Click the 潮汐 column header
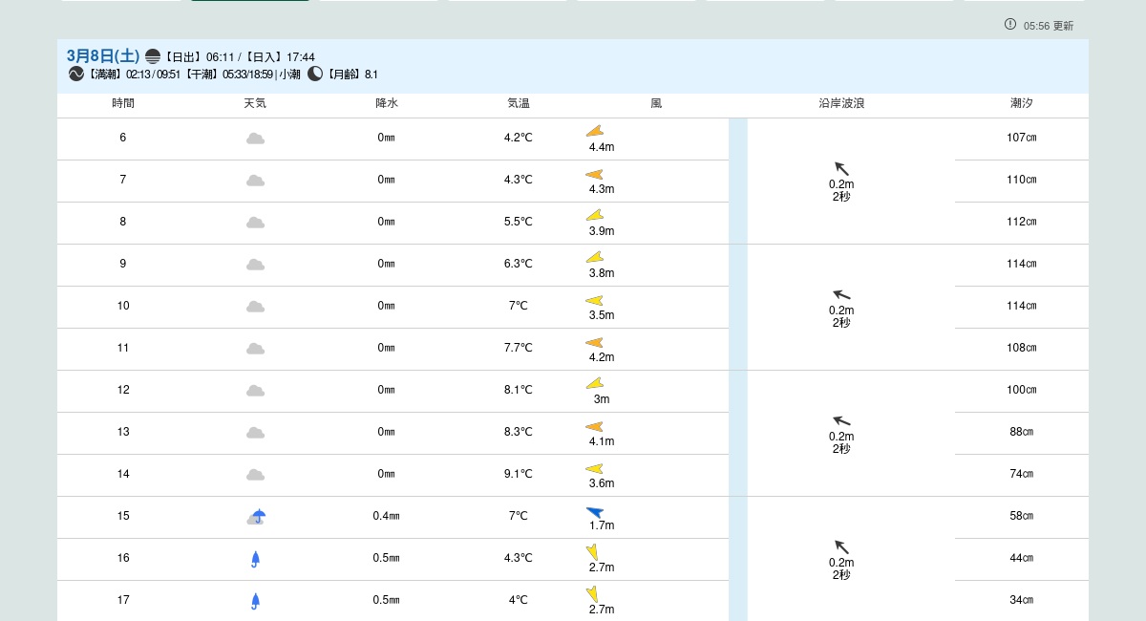Screen dimensions: 1146x621 pos(1021,103)
